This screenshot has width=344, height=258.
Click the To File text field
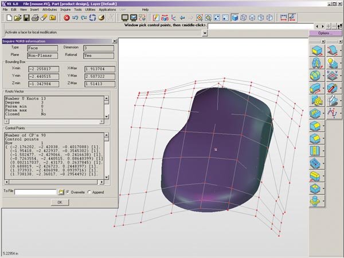point(36,192)
